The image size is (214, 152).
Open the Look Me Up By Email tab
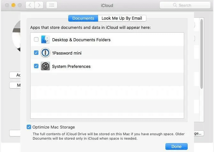[x=122, y=18]
